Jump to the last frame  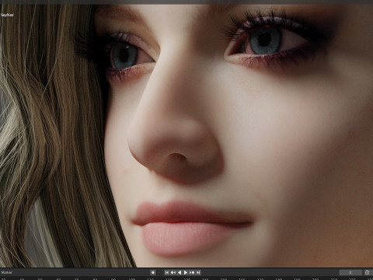[198, 272]
